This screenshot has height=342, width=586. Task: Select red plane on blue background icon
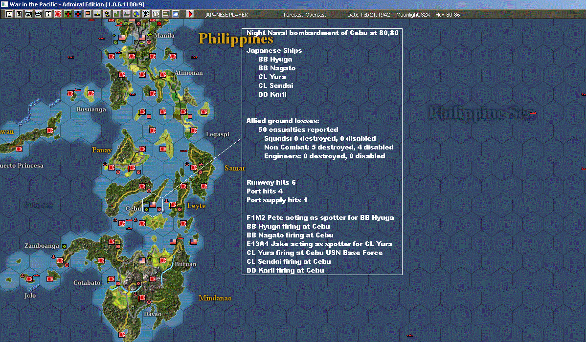[77, 14]
